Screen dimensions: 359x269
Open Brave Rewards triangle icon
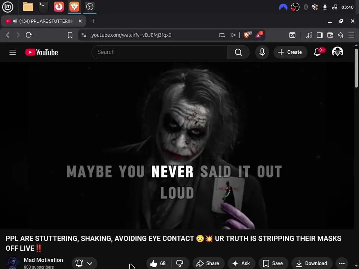coord(259,35)
